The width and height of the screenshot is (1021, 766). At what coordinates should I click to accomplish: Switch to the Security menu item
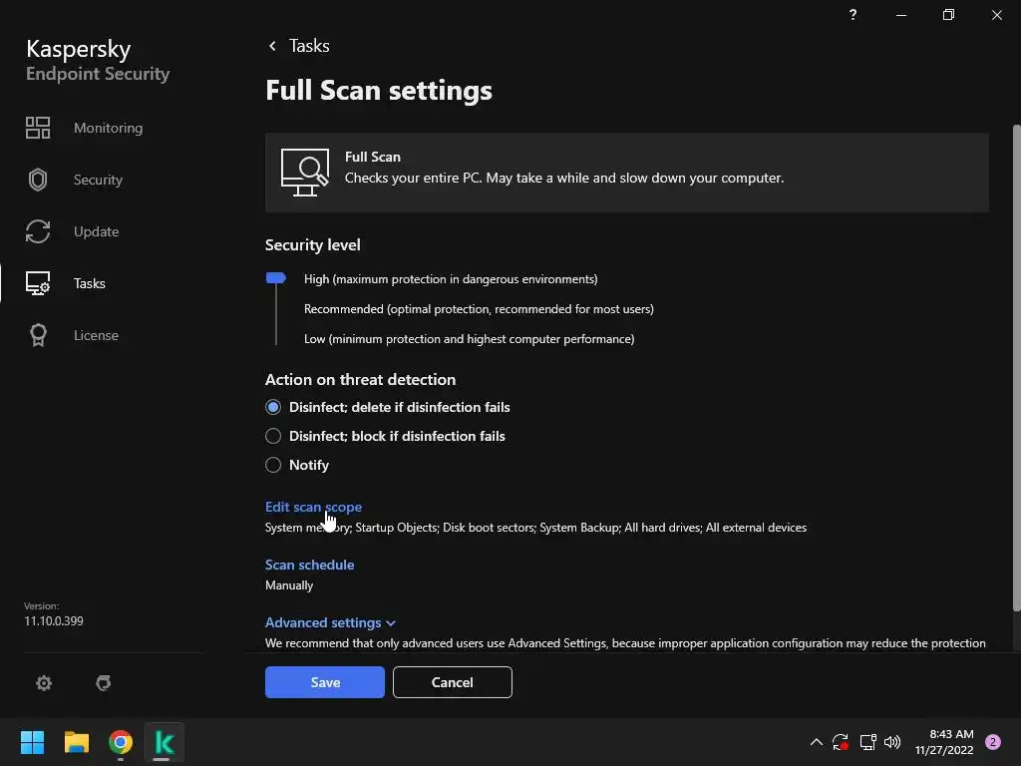[98, 180]
